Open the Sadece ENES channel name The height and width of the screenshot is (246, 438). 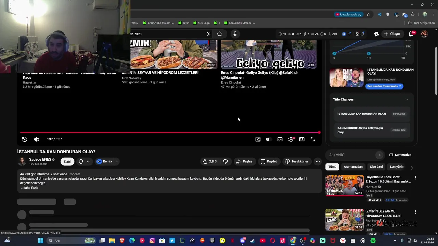click(x=40, y=159)
